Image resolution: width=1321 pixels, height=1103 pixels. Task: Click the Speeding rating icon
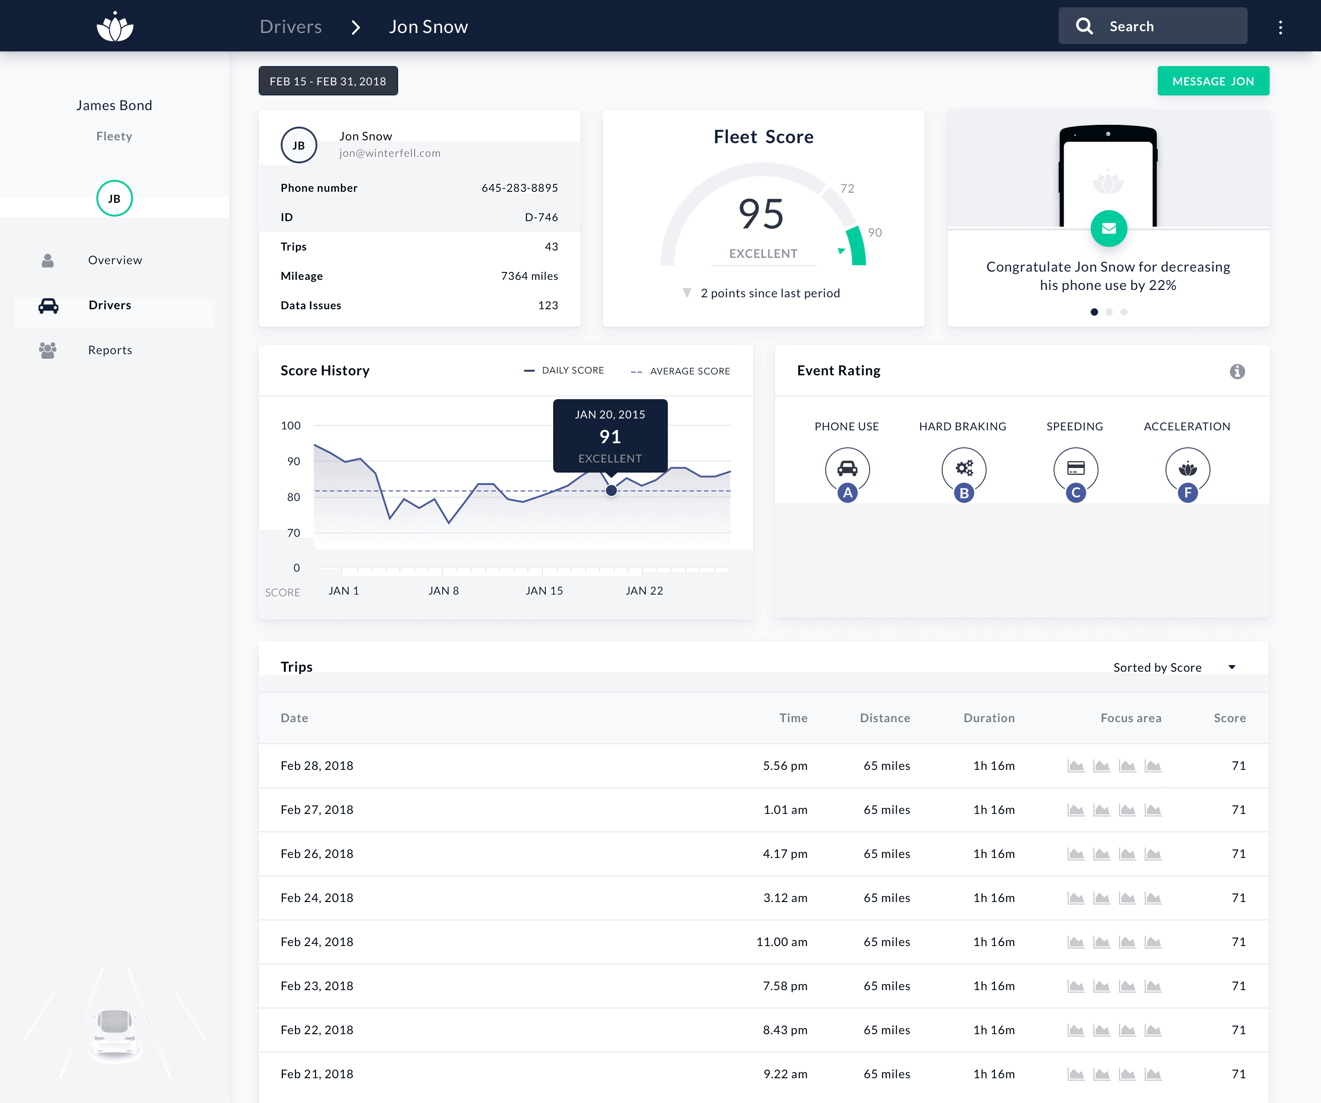pos(1076,469)
